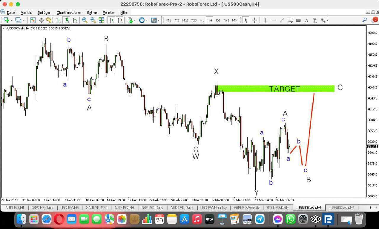This screenshot has height=229, width=379.
Task: Select the Crosshair cursor tool
Action: pyautogui.click(x=254, y=20)
